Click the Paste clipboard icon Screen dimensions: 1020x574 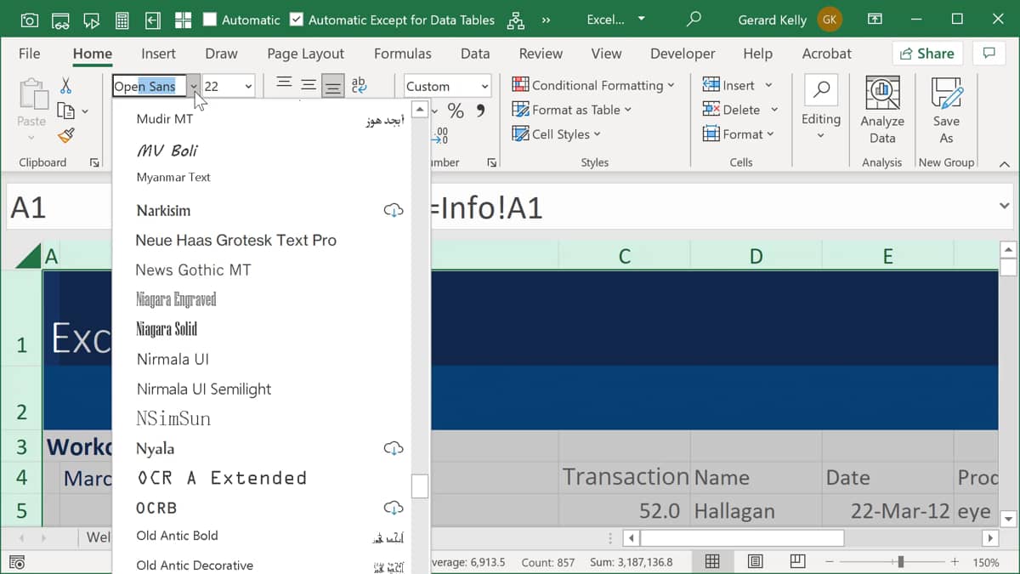pyautogui.click(x=32, y=94)
